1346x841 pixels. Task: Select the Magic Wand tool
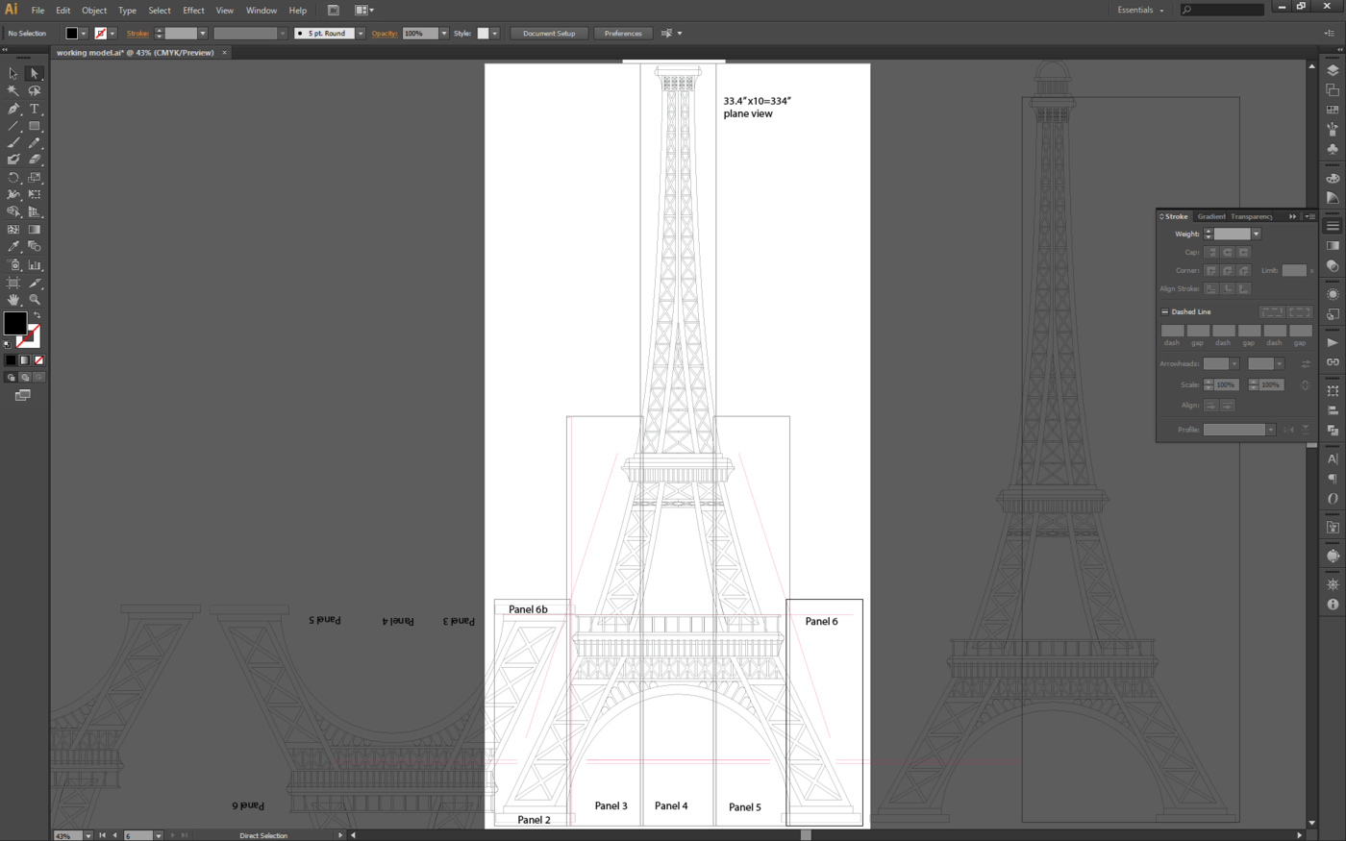pos(13,90)
